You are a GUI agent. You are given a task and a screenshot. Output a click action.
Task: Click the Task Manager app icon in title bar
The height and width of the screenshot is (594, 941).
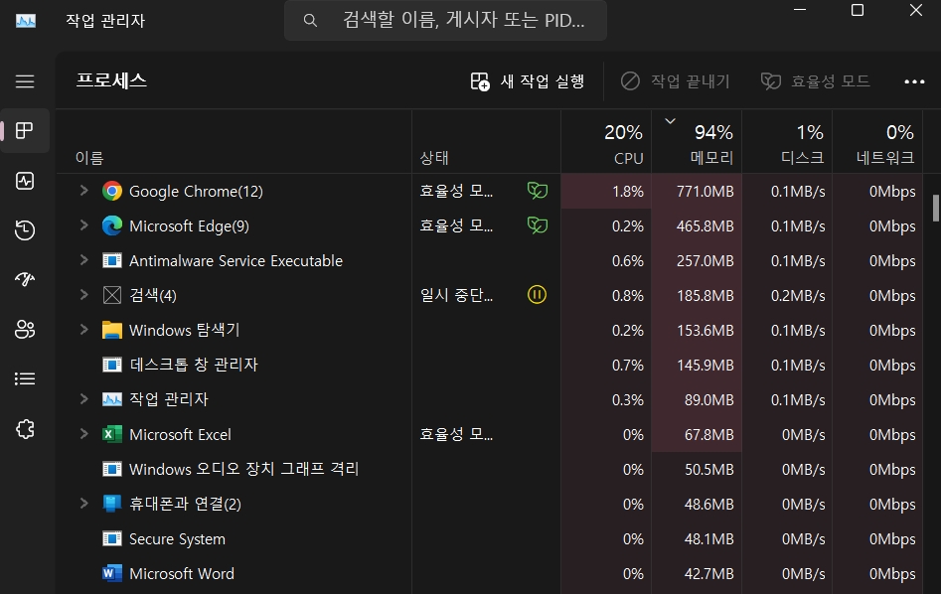(x=25, y=21)
